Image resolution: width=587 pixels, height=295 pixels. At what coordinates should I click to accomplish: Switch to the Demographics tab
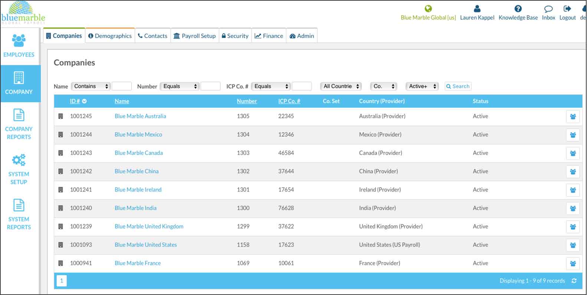(x=110, y=36)
